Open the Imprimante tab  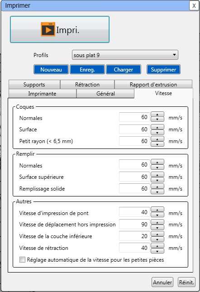pos(42,93)
